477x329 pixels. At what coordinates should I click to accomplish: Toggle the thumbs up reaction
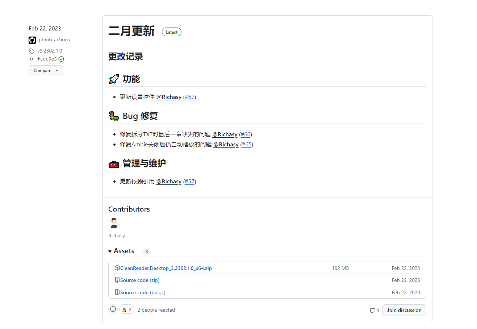[127, 309]
